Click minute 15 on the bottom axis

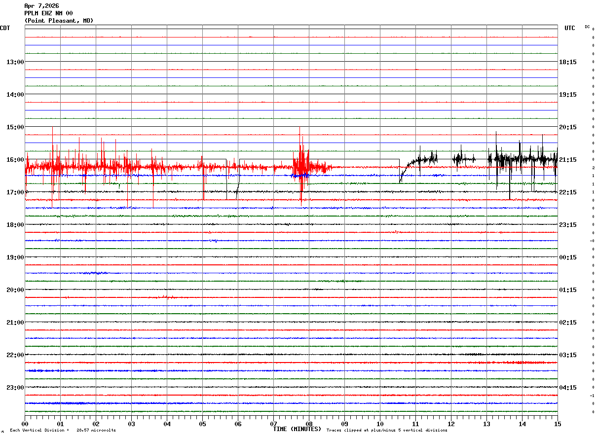click(x=557, y=424)
